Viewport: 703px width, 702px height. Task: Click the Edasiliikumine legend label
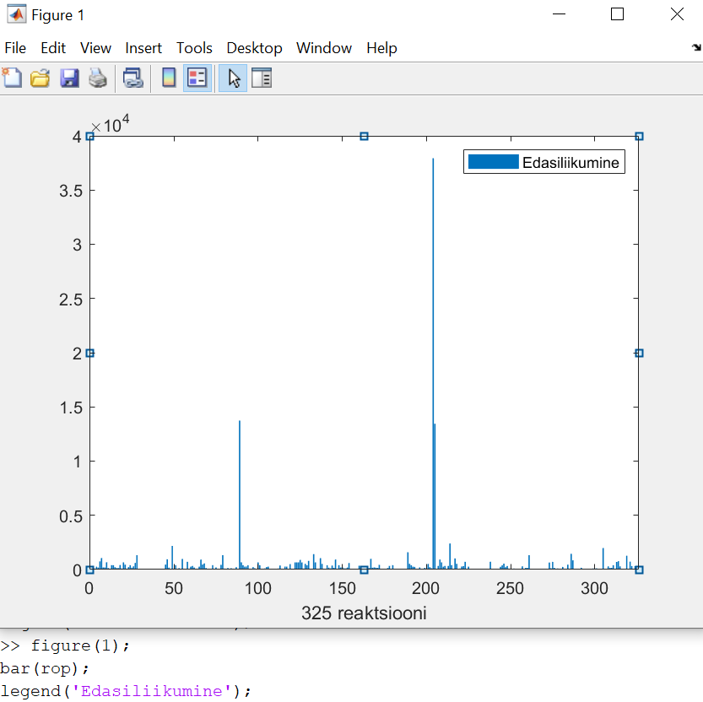571,163
